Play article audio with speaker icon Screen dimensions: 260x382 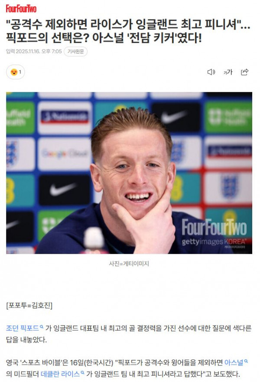pos(211,72)
